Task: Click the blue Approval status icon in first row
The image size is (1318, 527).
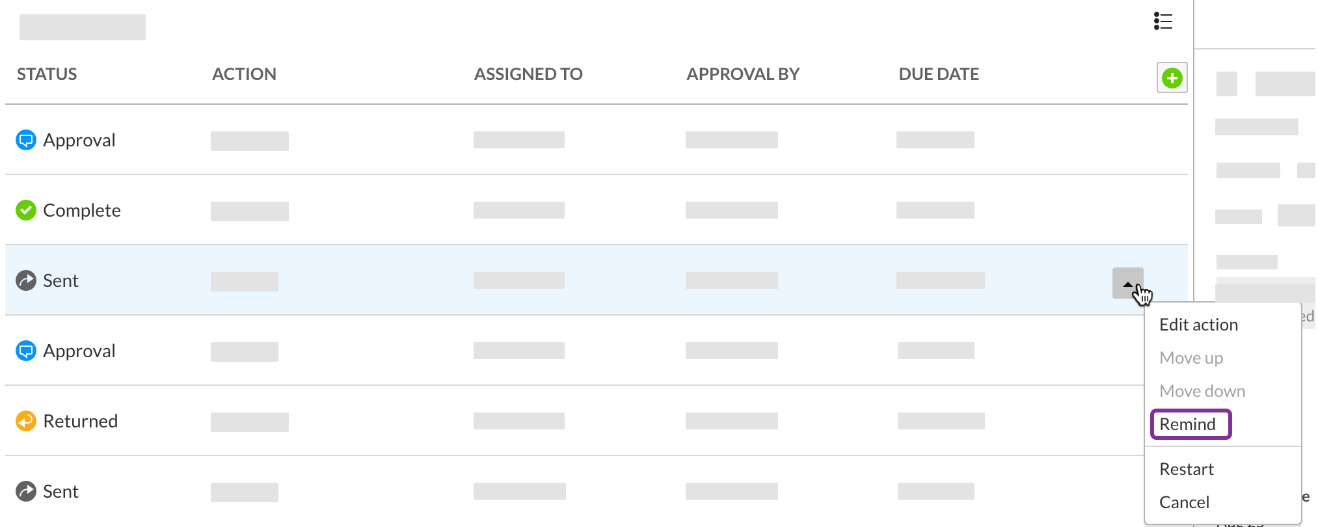Action: tap(26, 140)
